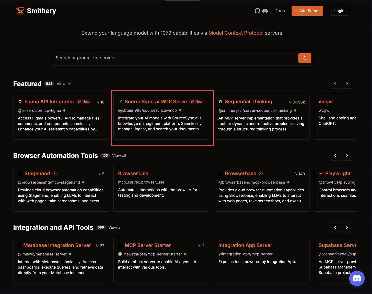Click @imlewc/metabase-server handle text
The height and width of the screenshot is (294, 372).
42,254
